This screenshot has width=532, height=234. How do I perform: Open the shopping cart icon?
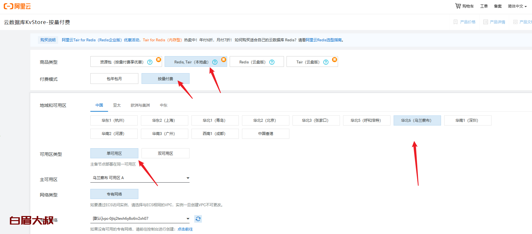pyautogui.click(x=458, y=6)
